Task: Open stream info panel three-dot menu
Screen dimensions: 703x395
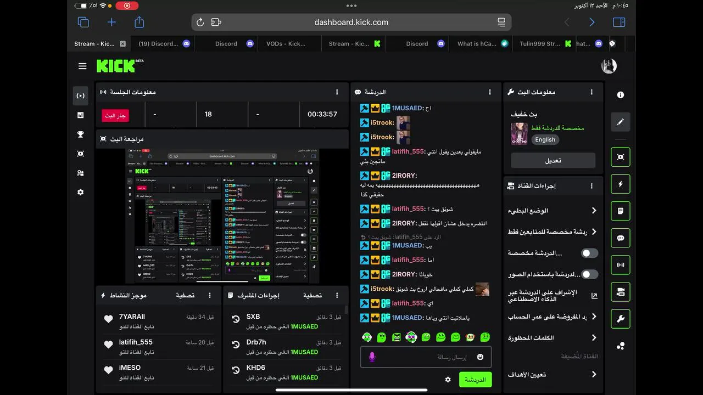Action: click(592, 92)
